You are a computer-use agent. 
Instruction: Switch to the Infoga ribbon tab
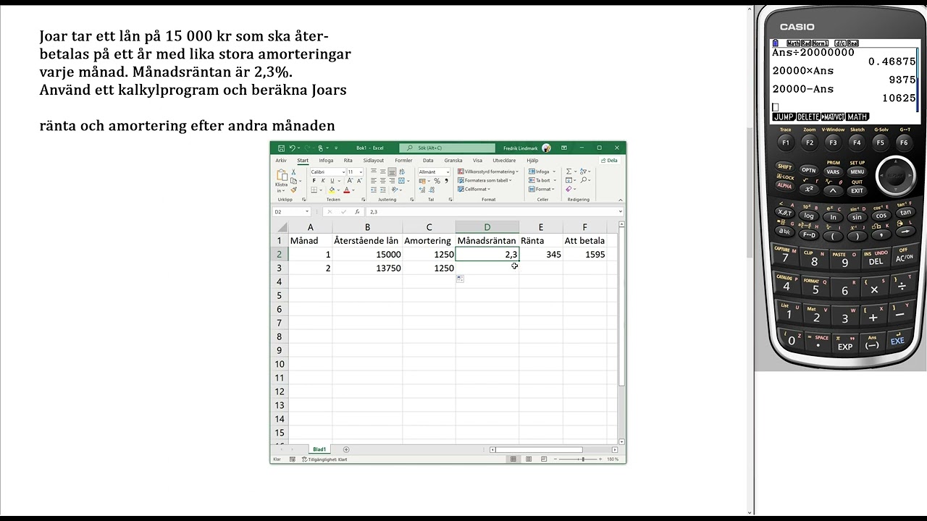pos(326,160)
